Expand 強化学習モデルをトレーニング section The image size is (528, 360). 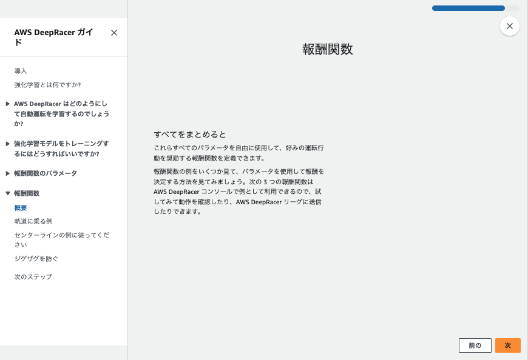(x=8, y=143)
